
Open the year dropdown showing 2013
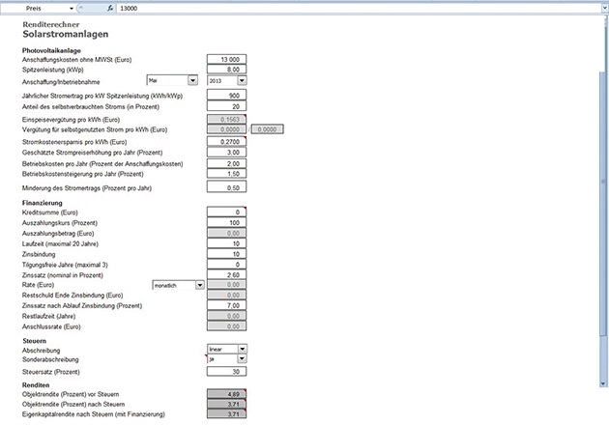pos(243,81)
